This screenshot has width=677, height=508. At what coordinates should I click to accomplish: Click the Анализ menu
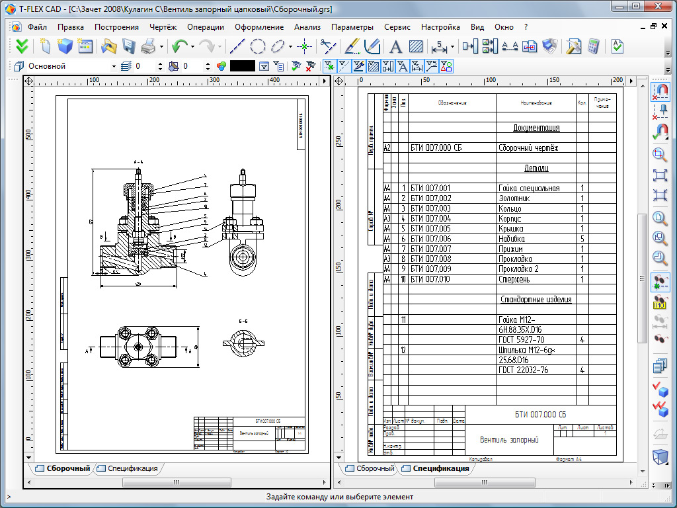[307, 26]
